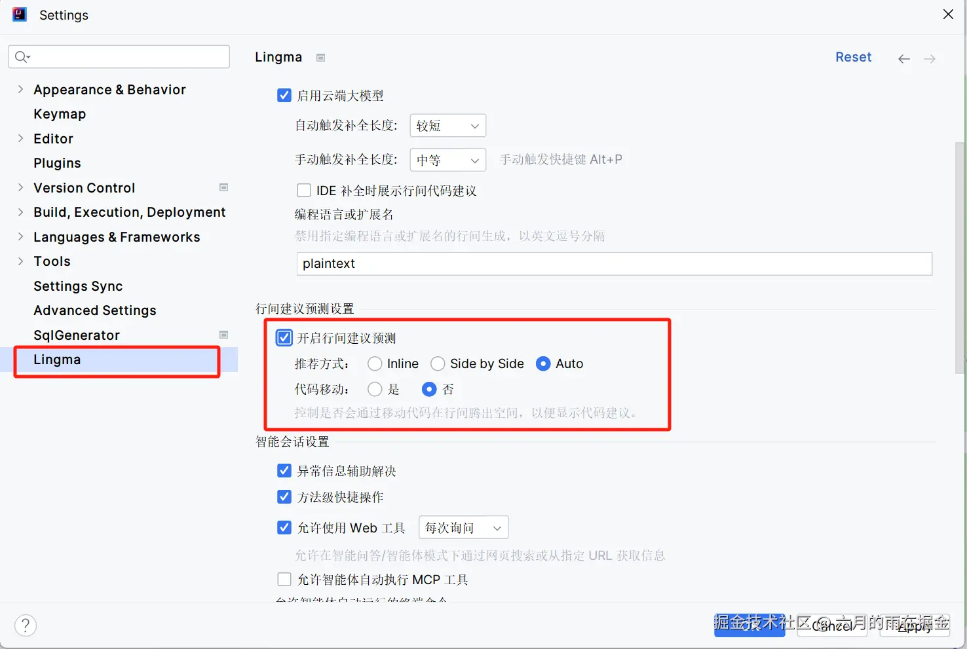Viewport: 967px width, 649px height.
Task: Go back with the left arrow
Action: pyautogui.click(x=904, y=59)
